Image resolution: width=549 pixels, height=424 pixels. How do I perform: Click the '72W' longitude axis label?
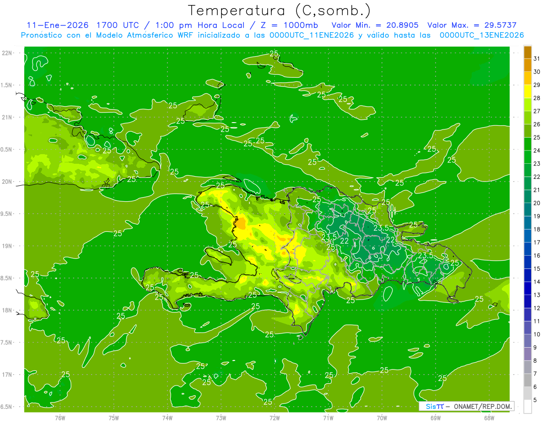pyautogui.click(x=274, y=418)
